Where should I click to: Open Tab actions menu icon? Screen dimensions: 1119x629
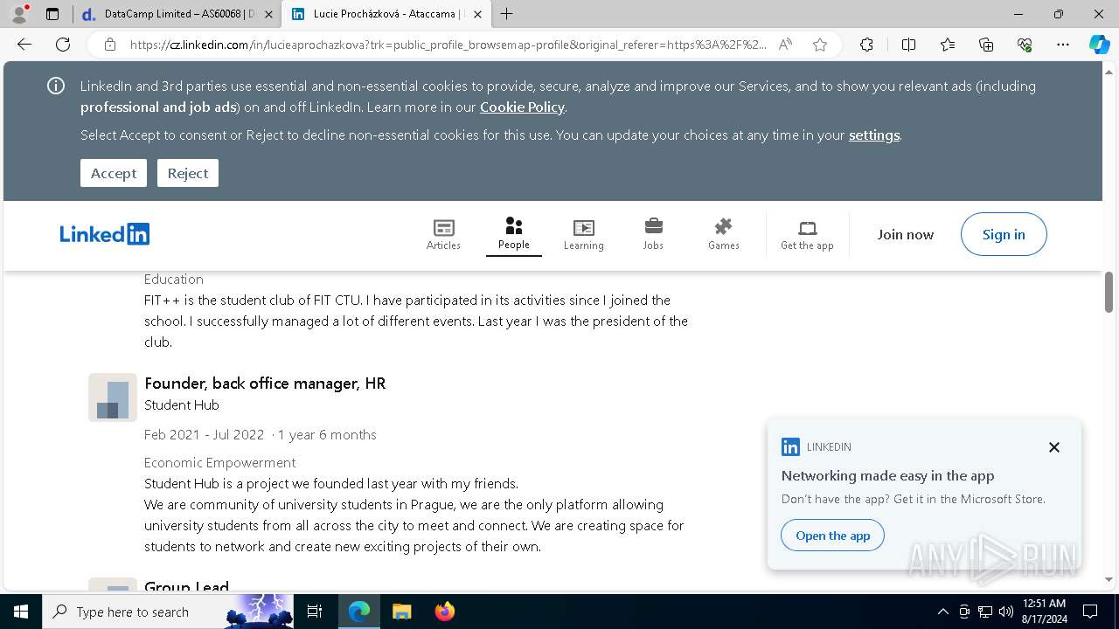(x=52, y=14)
